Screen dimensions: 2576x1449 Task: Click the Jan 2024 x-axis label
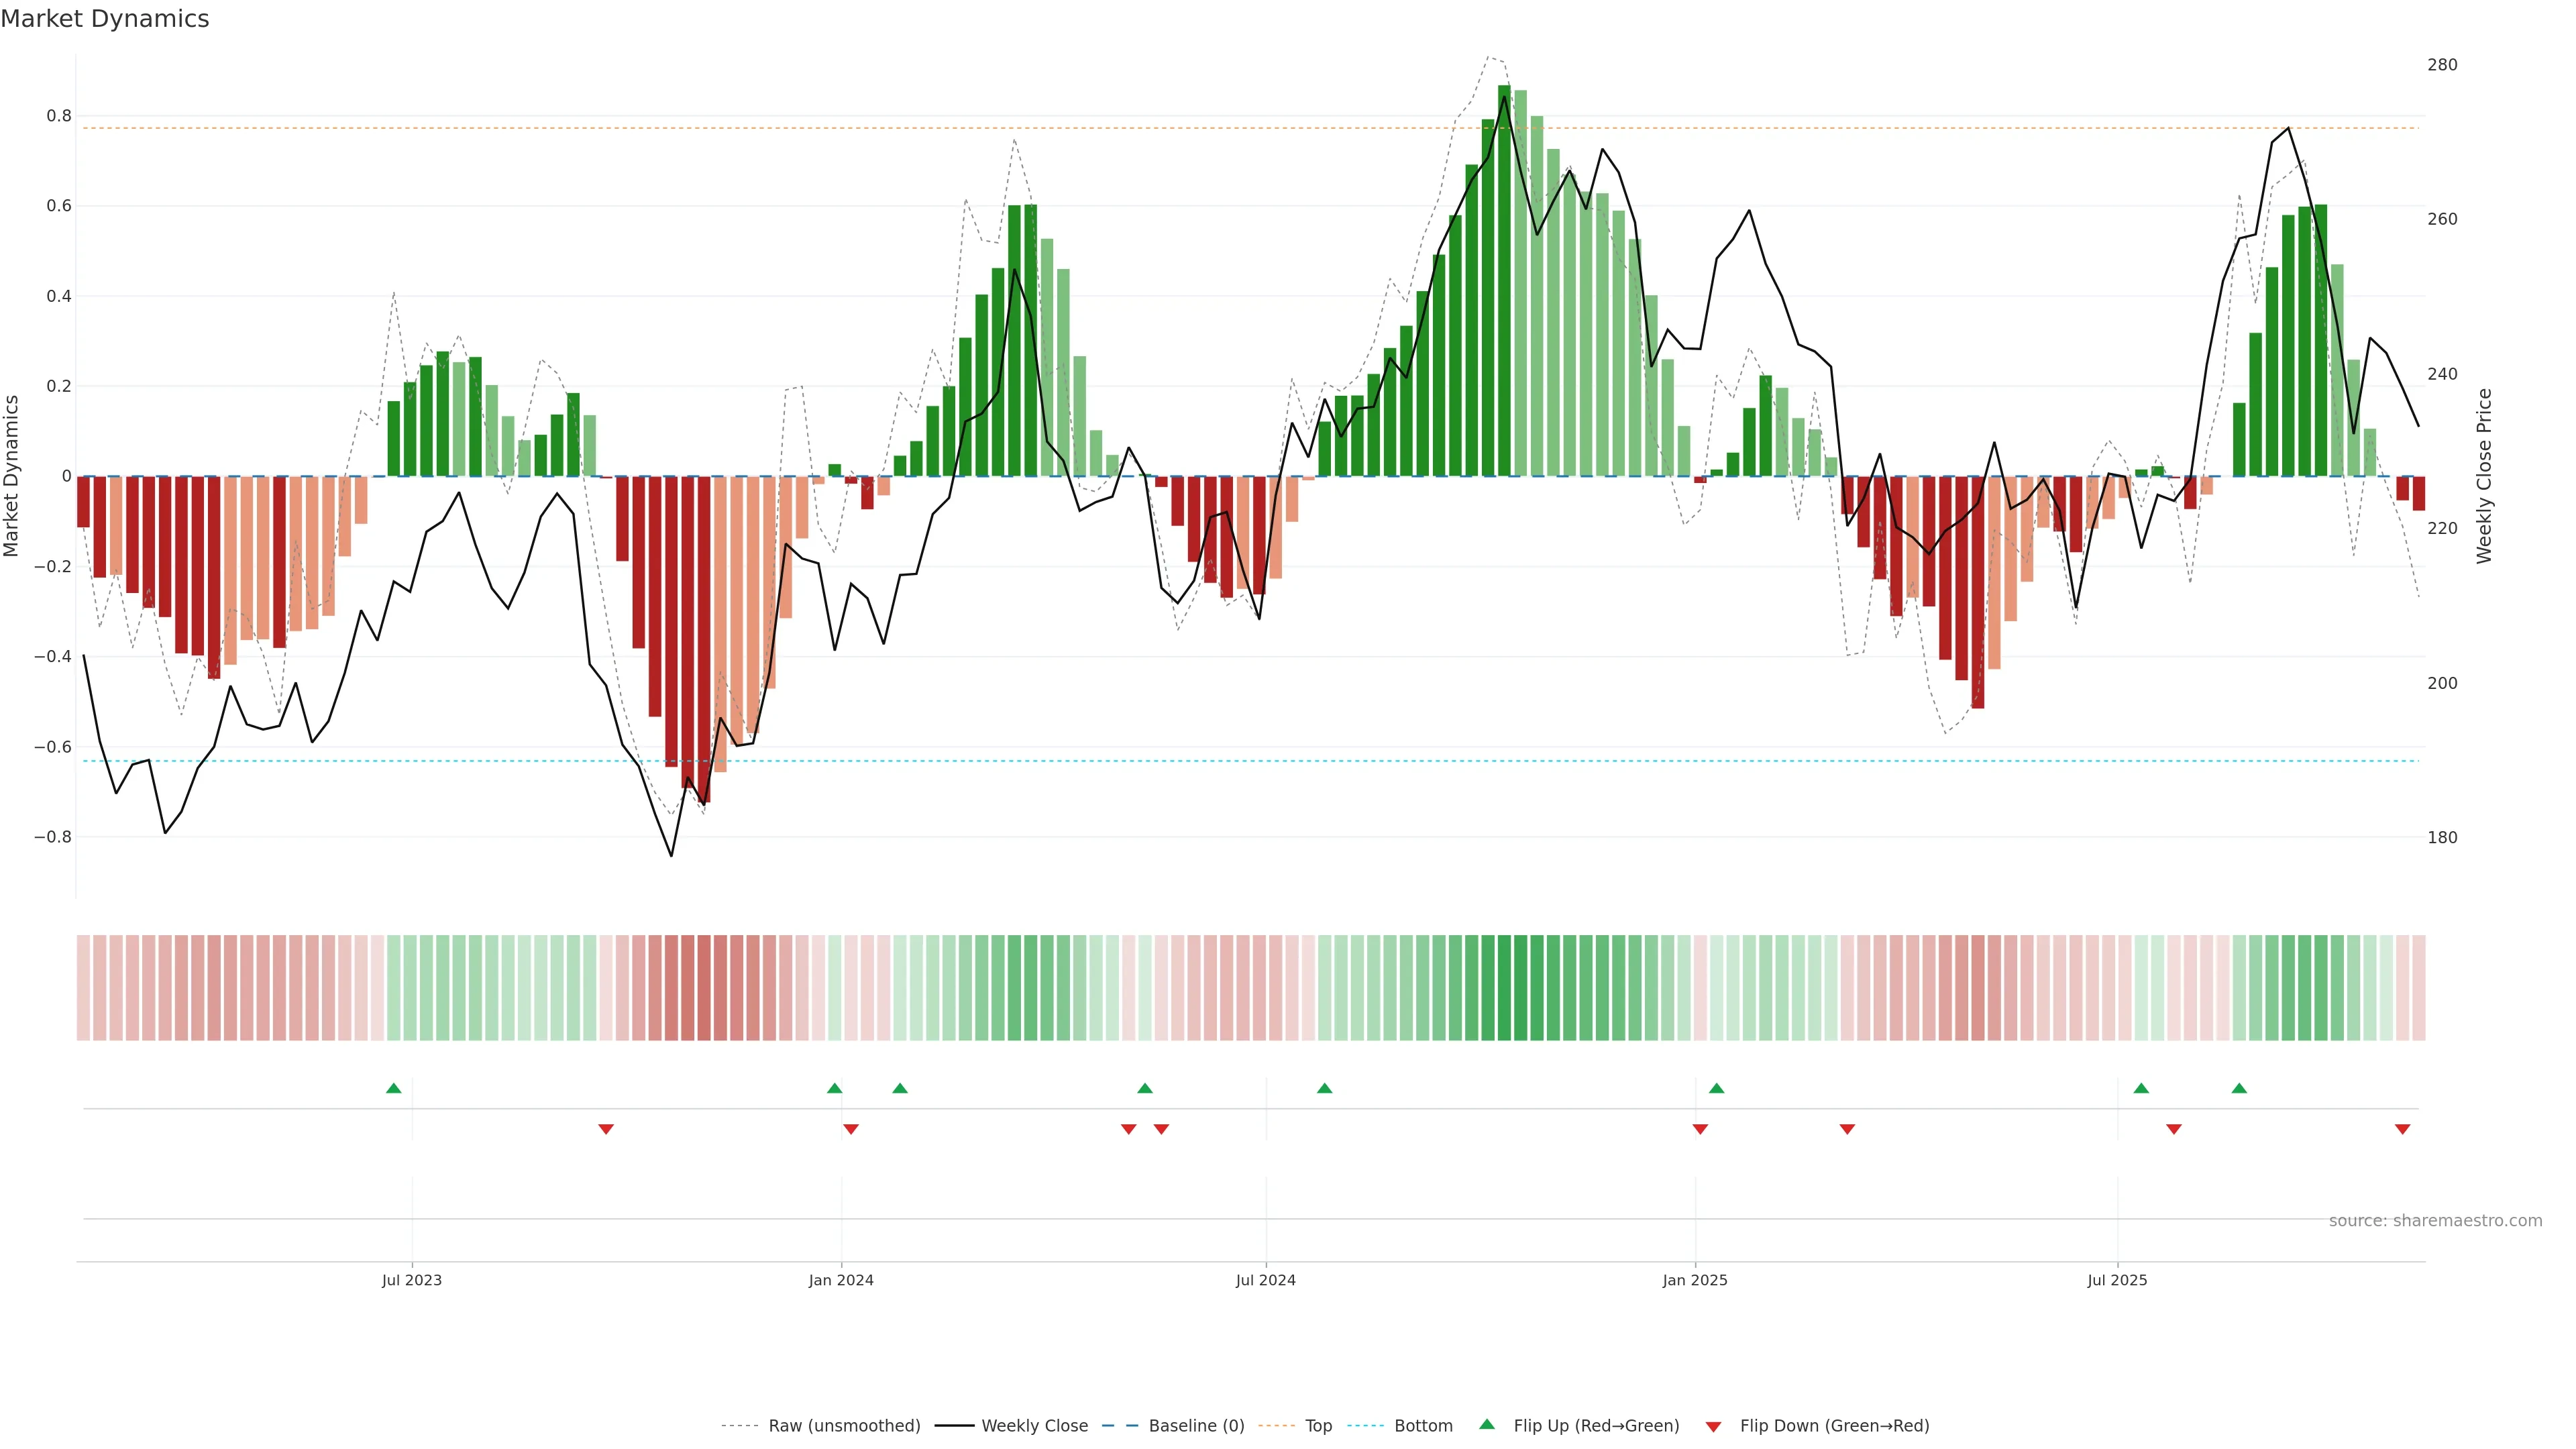(841, 1280)
